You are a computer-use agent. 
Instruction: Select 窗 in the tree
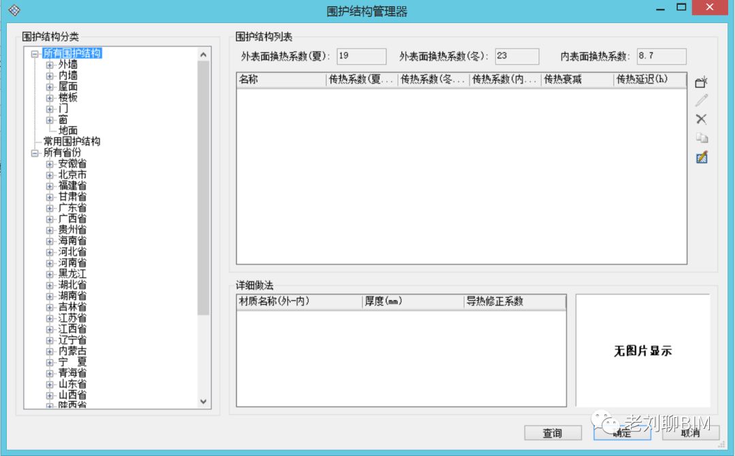point(63,120)
